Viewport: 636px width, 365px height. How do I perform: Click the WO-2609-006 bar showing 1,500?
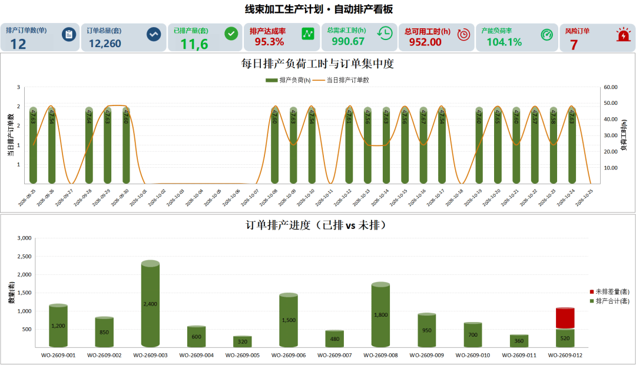pos(289,320)
